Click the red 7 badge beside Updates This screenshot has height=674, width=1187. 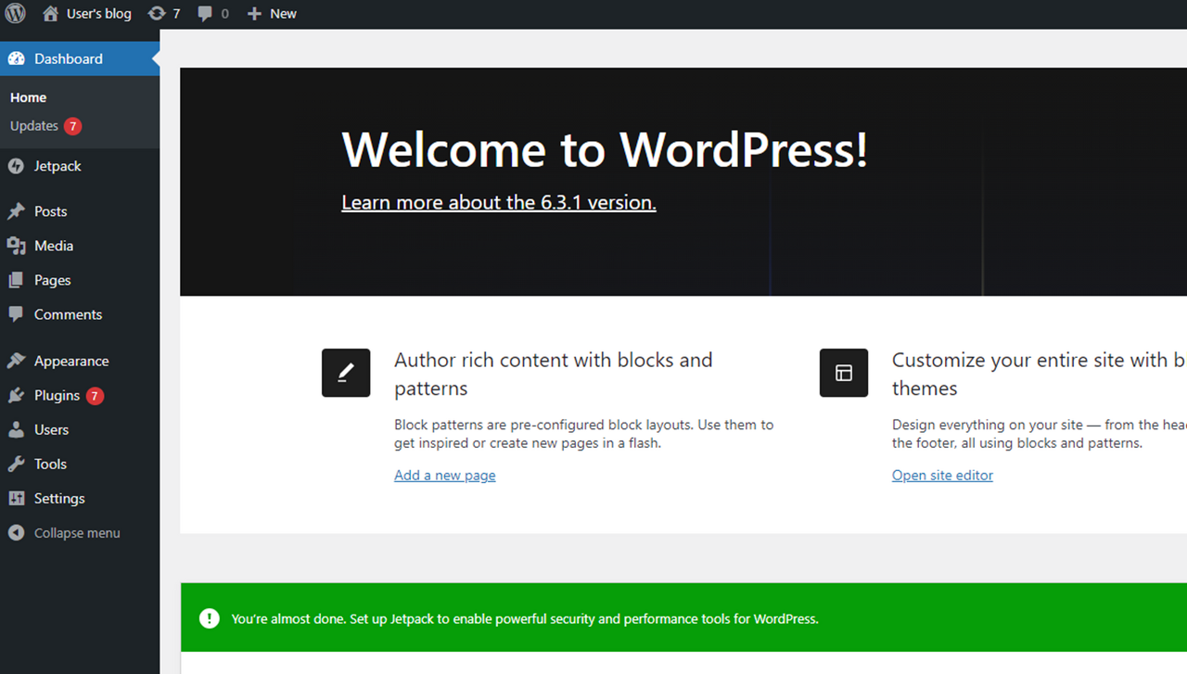pyautogui.click(x=73, y=126)
